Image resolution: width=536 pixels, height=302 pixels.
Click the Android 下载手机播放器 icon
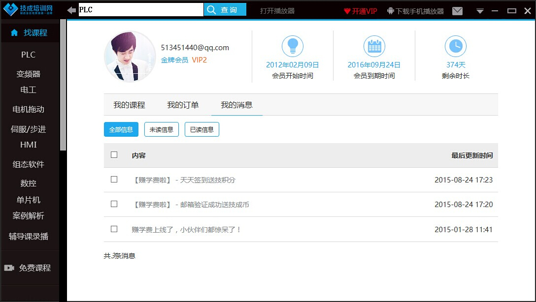[391, 11]
